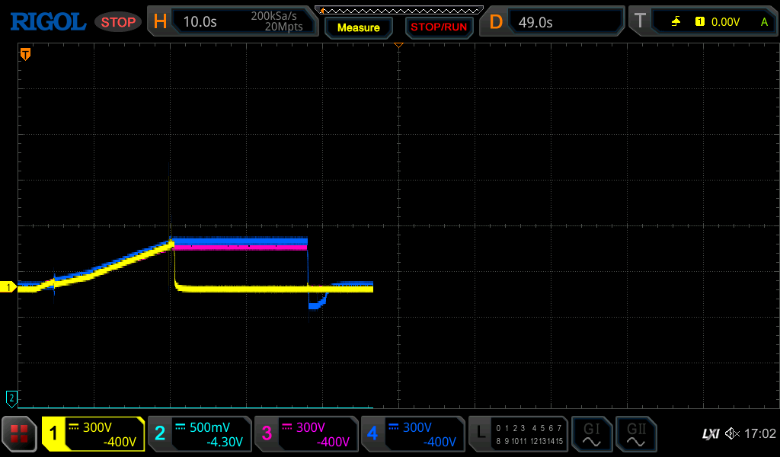This screenshot has width=780, height=457.
Task: Open the GII waveform generator
Action: click(635, 434)
